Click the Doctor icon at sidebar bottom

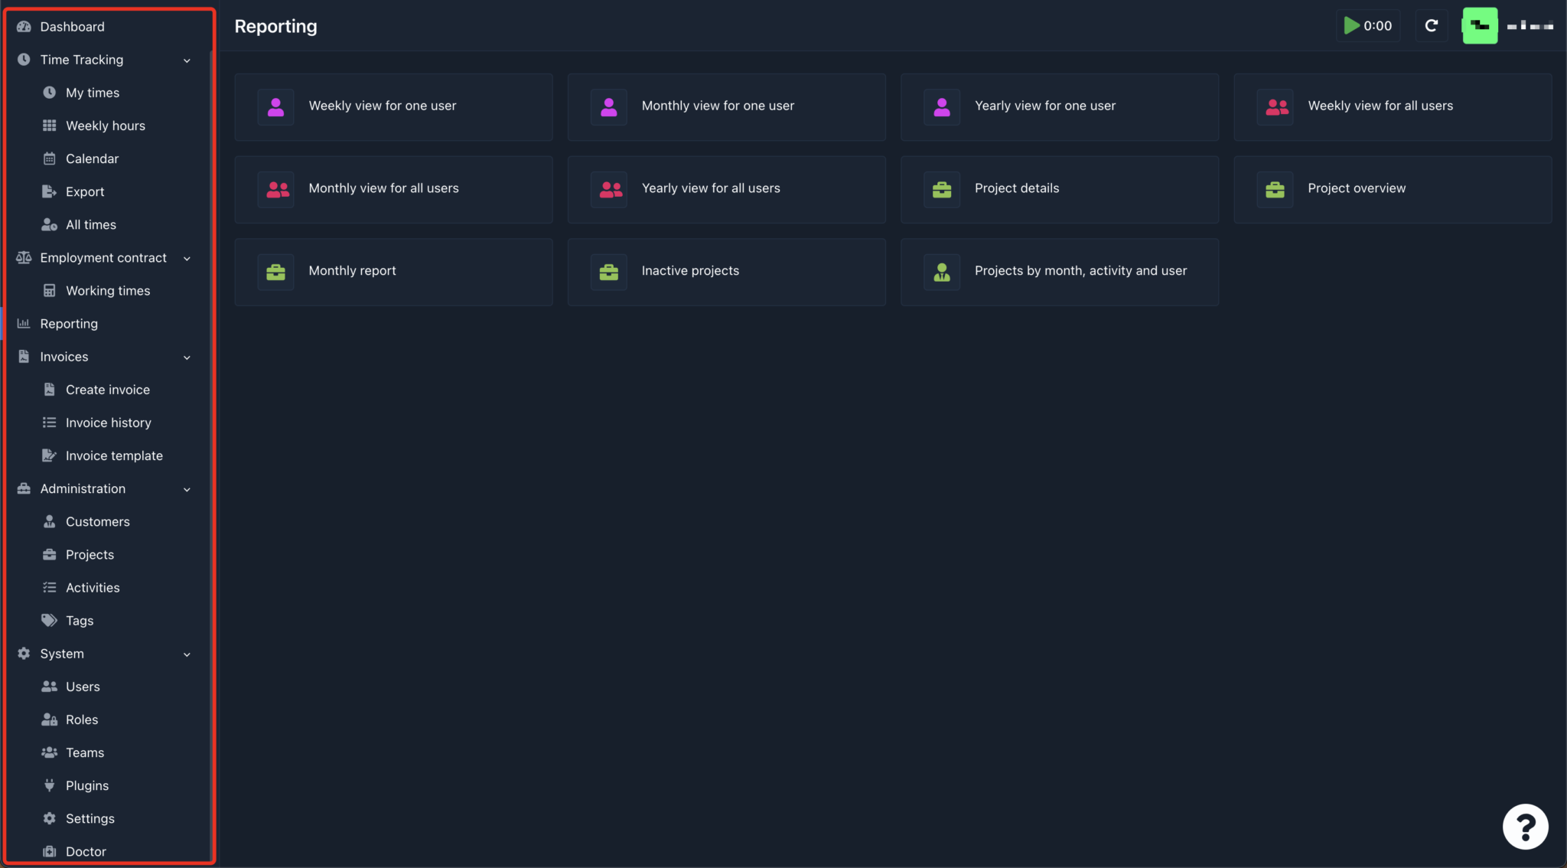point(49,851)
